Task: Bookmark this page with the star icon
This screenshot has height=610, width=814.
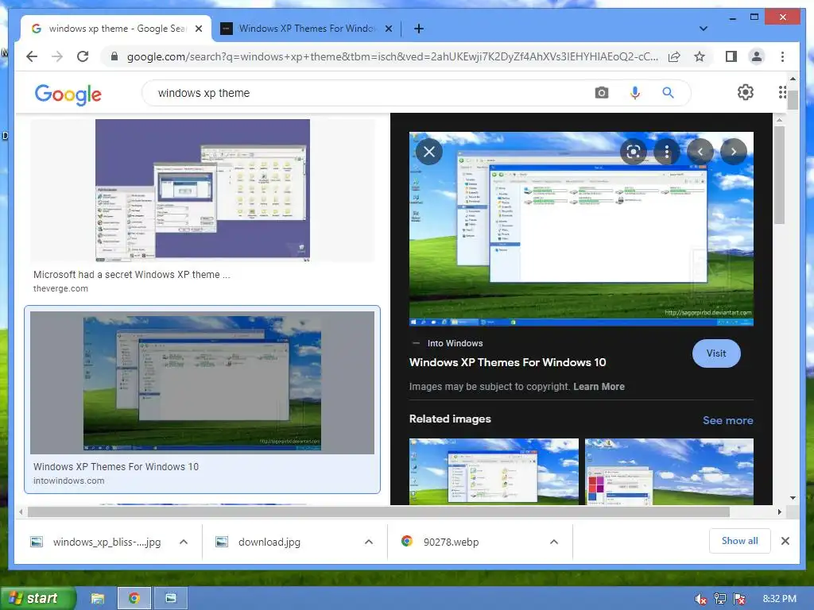Action: (700, 56)
